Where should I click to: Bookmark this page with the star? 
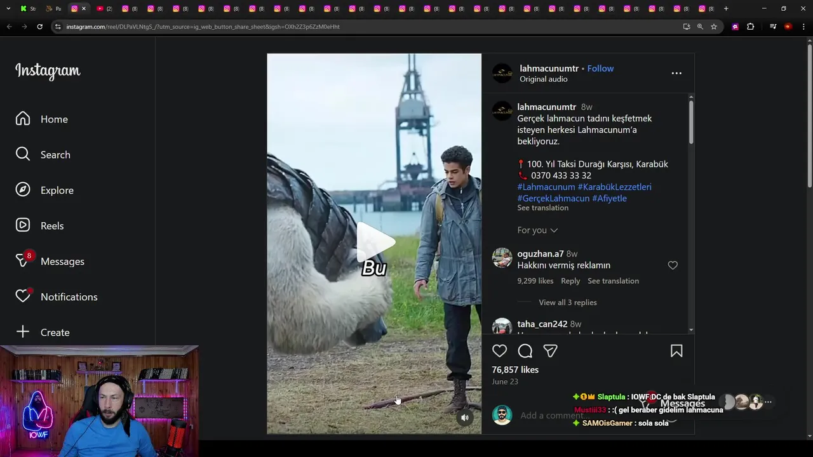coord(714,27)
